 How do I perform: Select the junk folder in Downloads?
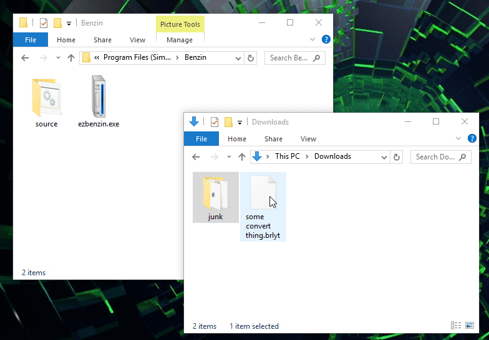click(216, 197)
